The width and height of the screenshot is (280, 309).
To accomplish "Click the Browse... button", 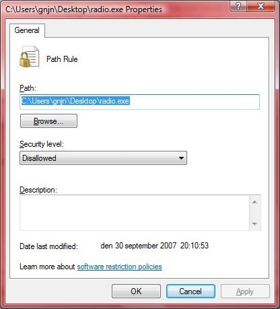I will pos(48,121).
